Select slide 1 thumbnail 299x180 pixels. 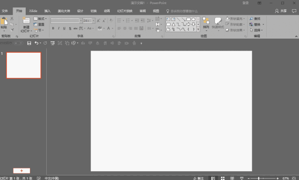pyautogui.click(x=24, y=65)
